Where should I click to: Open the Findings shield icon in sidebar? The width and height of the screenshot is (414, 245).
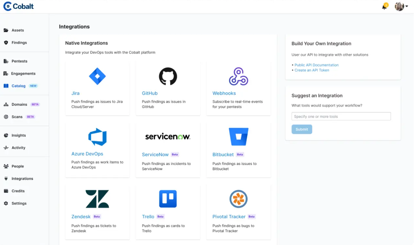point(7,42)
